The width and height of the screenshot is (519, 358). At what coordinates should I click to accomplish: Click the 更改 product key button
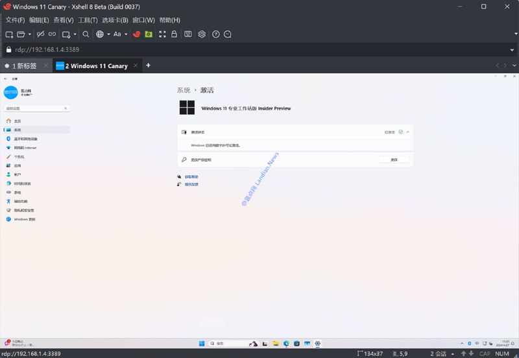394,160
